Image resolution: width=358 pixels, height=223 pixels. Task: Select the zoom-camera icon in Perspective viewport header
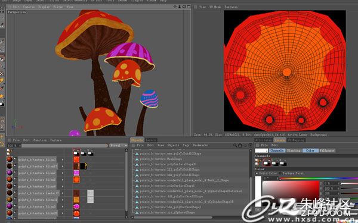coord(180,7)
